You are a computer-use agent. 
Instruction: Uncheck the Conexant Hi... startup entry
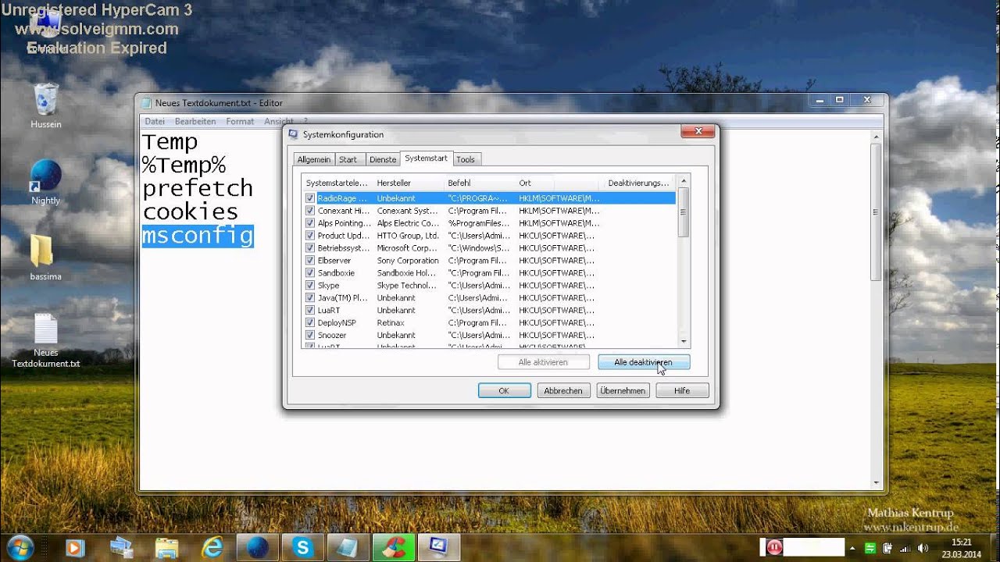[310, 211]
